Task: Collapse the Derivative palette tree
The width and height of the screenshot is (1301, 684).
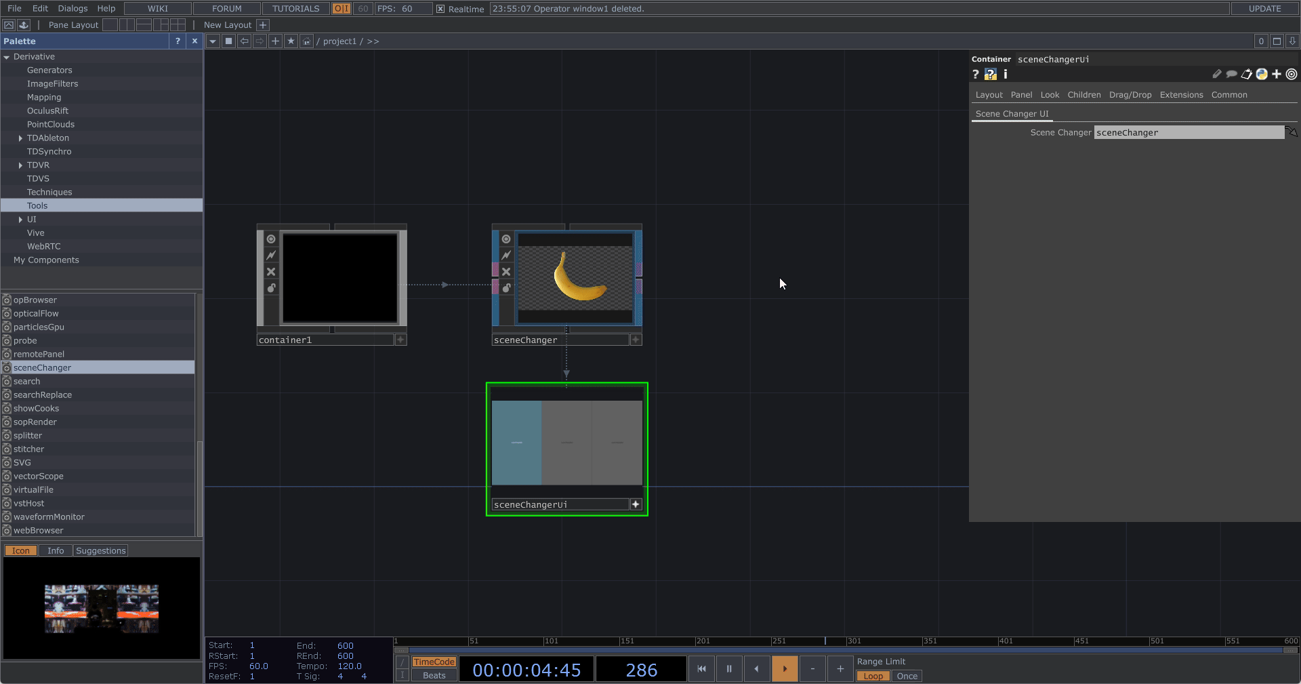Action: [x=7, y=57]
